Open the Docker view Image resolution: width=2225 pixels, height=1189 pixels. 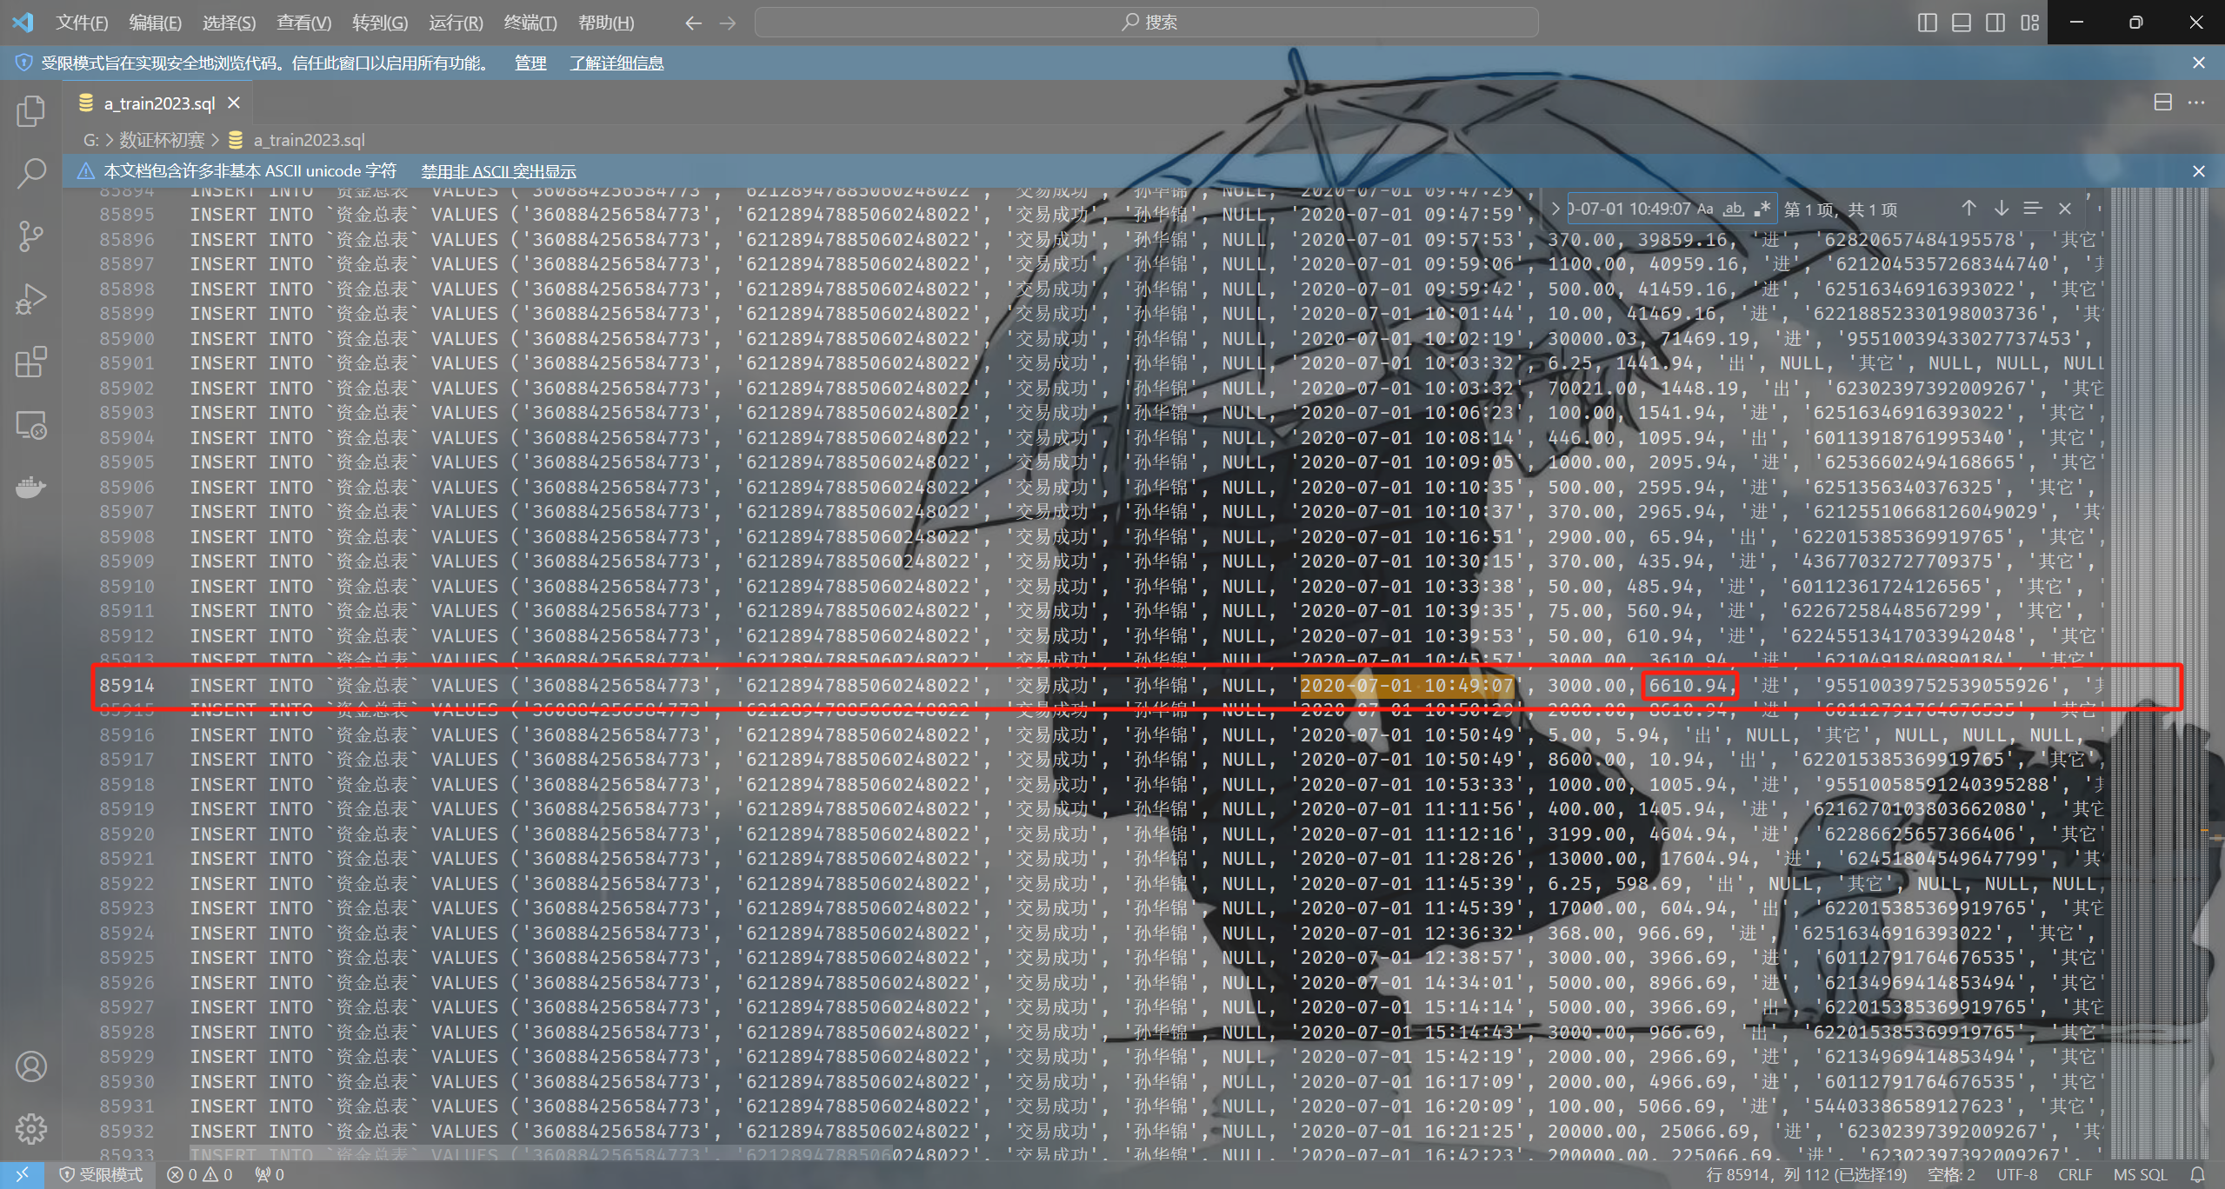[x=31, y=488]
